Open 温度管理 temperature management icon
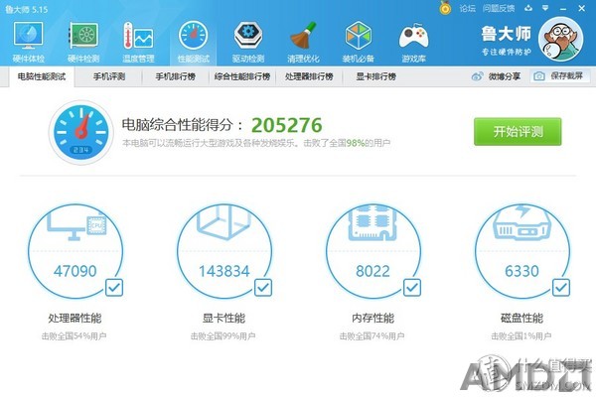 coord(138,36)
